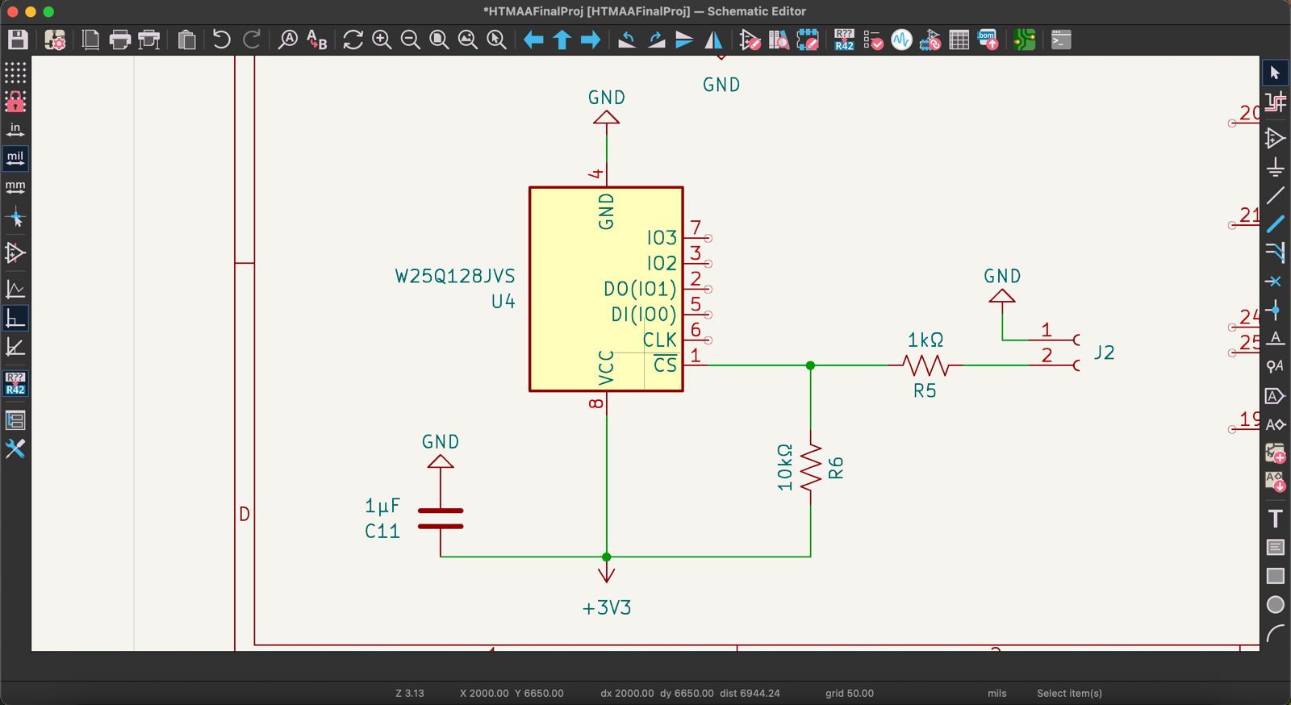This screenshot has height=705, width=1291.
Task: Open the scripting console icon
Action: [x=1061, y=40]
